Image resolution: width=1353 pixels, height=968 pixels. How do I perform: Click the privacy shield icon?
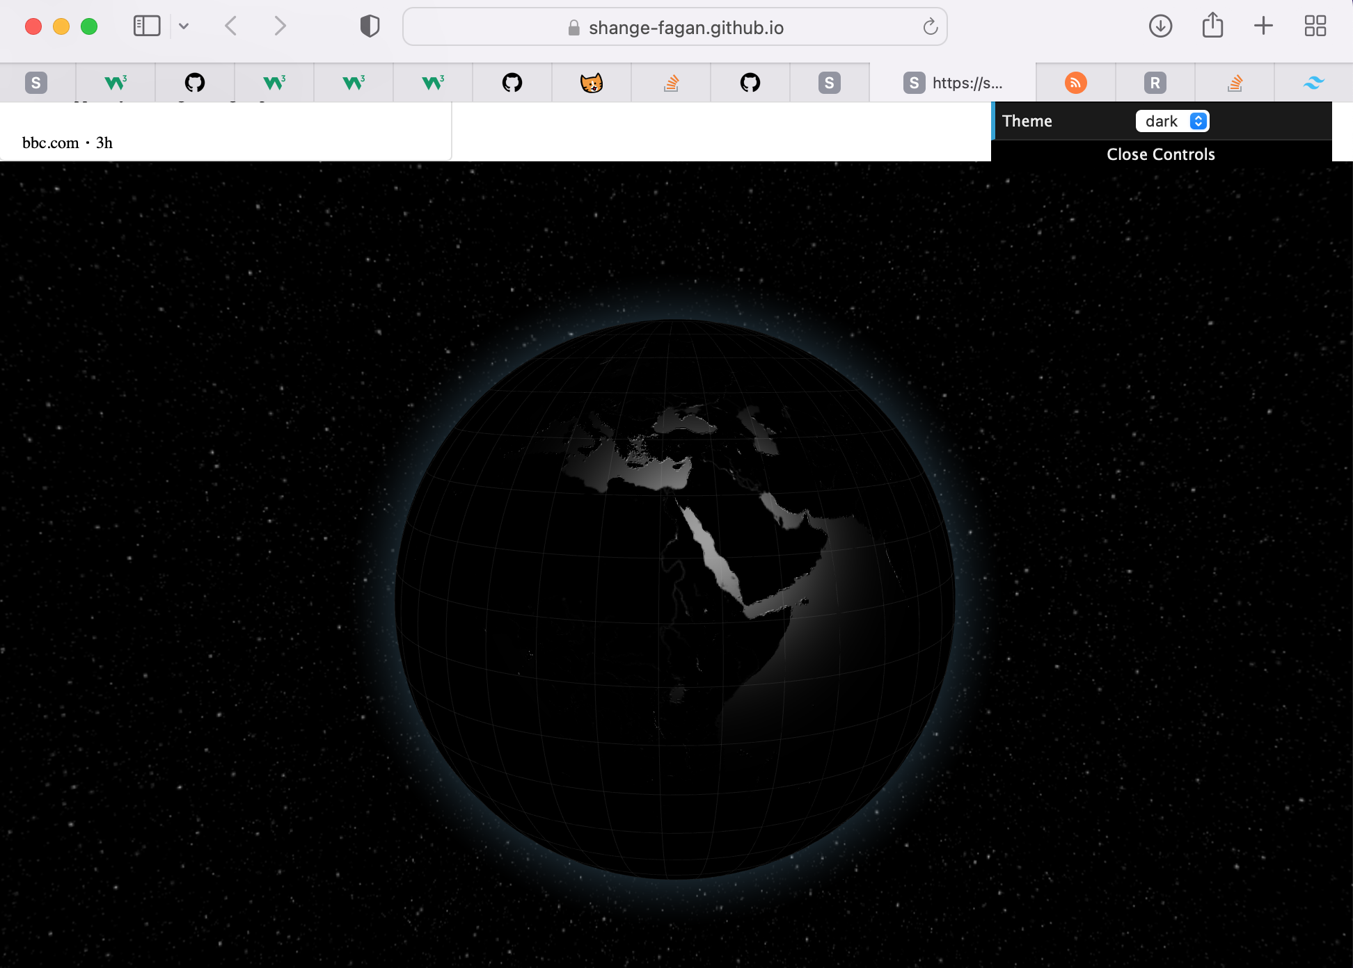coord(370,26)
